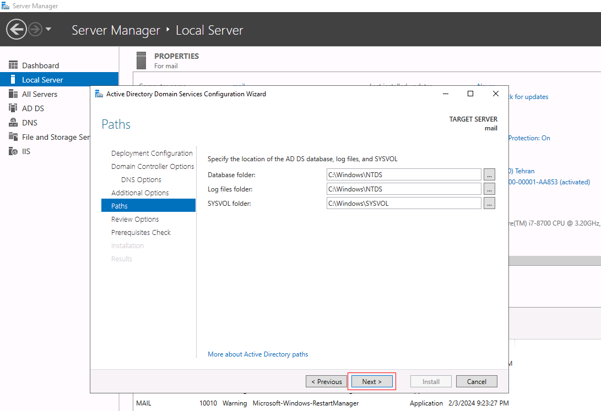The image size is (601, 411).
Task: Click the 2/3/2024 9:23:27 PM event timestamp
Action: pyautogui.click(x=478, y=403)
